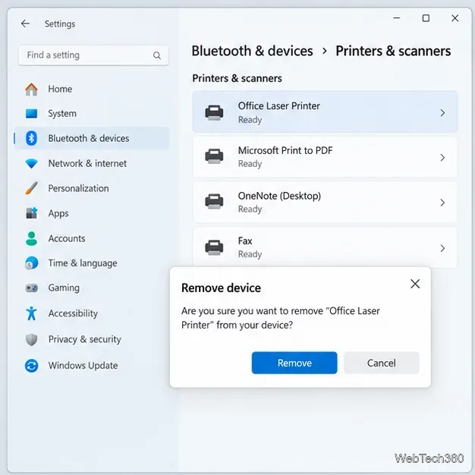Close the Remove device dialog
Viewport: 475px width, 475px height.
(x=415, y=284)
